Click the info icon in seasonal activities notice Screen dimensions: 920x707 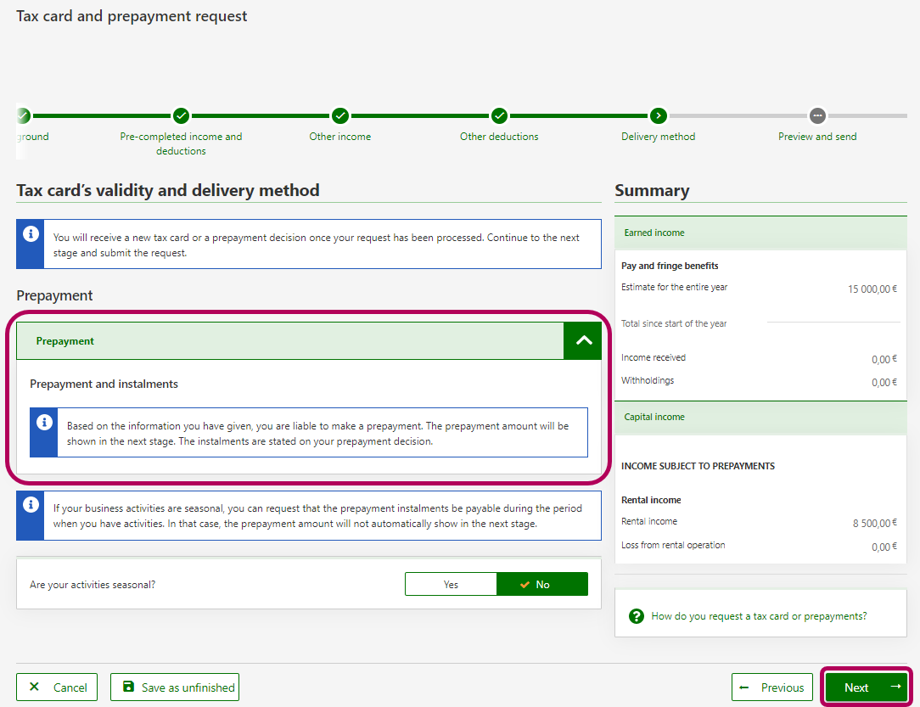tap(31, 505)
